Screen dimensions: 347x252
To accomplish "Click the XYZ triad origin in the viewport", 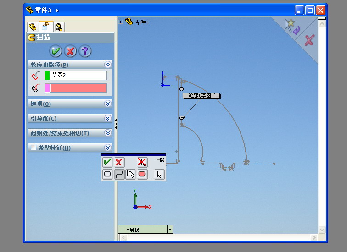I will click(135, 207).
